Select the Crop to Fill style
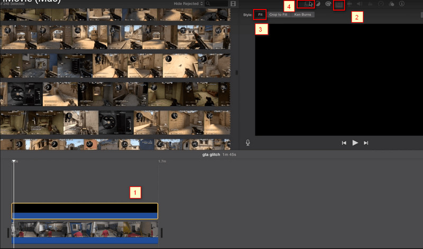 278,15
